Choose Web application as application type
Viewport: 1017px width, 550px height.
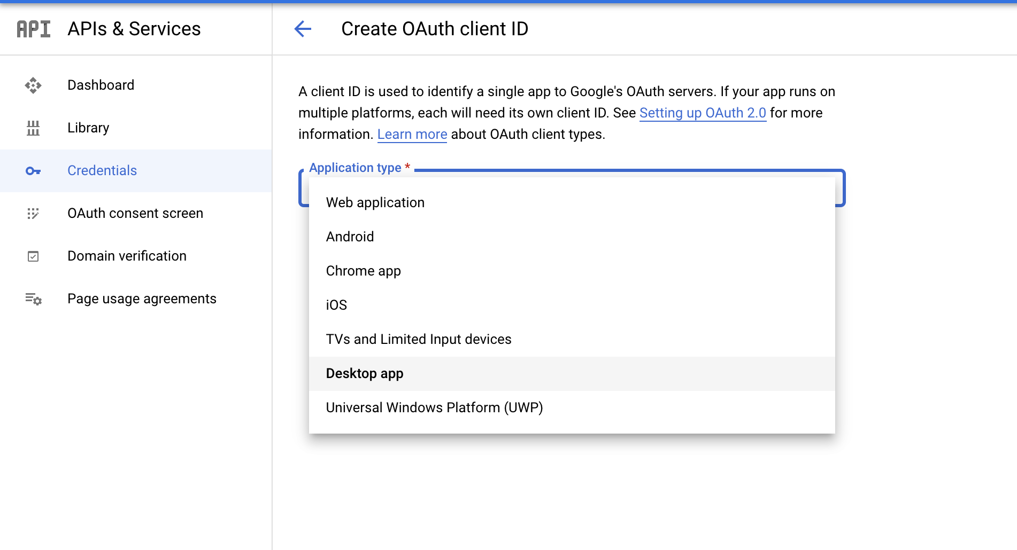[x=572, y=203]
